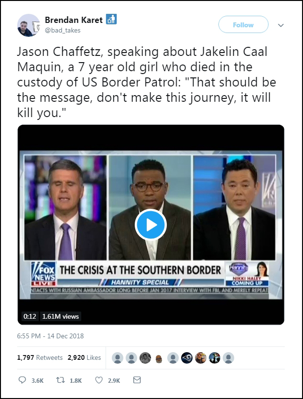Screen dimensions: 303x399
Task: Open the 6:55 PM - 14 Dec 2018 timestamp
Action: point(50,336)
